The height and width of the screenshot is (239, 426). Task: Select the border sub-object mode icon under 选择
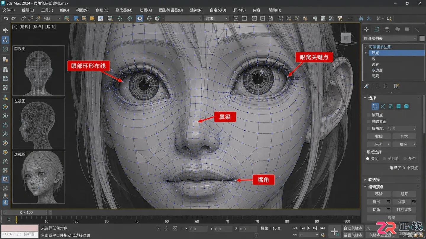[x=390, y=106]
